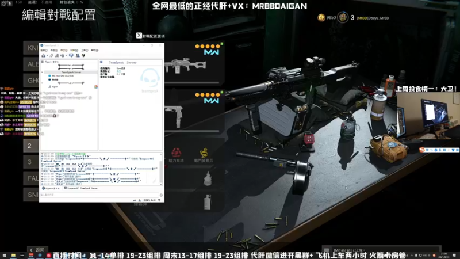
Task: Open microphone mute dropdown arrow in toolbar
Action: (x=66, y=55)
